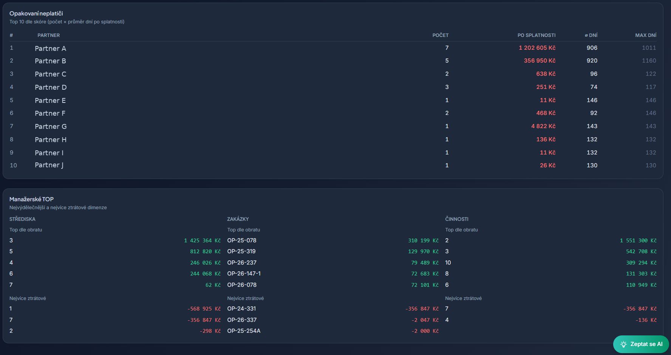The width and height of the screenshot is (671, 355).
Task: Click the 1 551 300 Kč činnosti turnover
Action: (638, 240)
